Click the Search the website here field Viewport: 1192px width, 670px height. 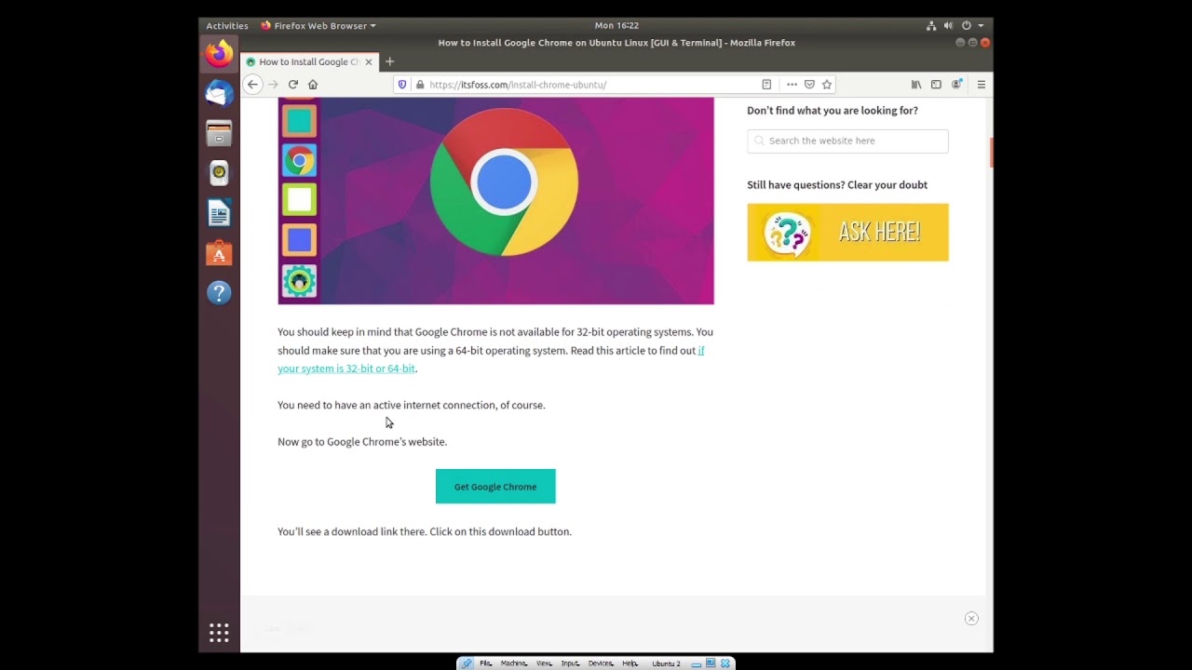click(847, 141)
